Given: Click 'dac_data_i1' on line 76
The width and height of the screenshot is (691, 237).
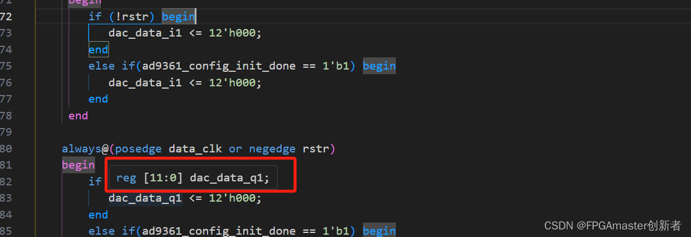Looking at the screenshot, I should [145, 82].
